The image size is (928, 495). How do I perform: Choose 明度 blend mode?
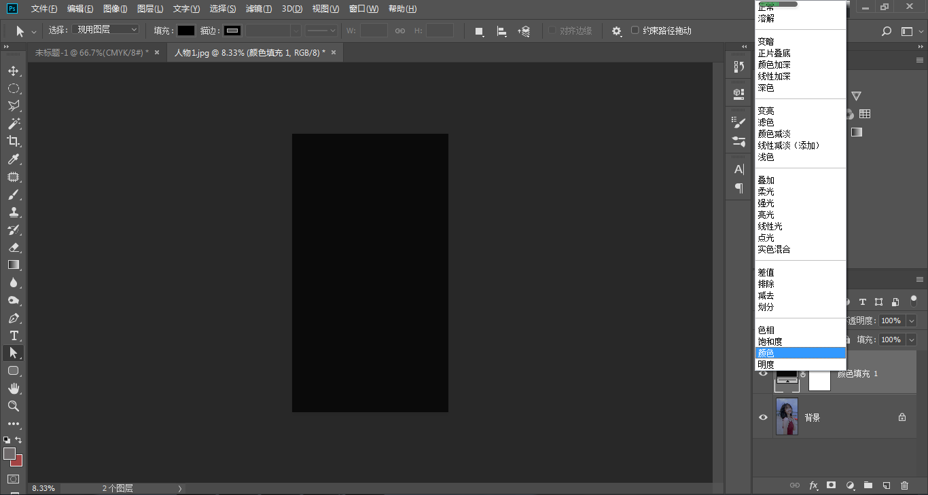coord(766,365)
